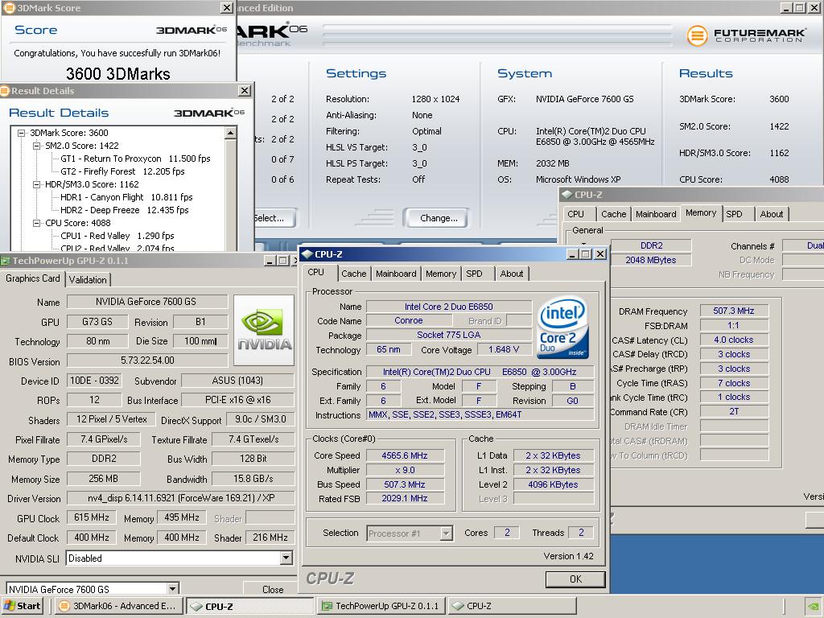824x618 pixels.
Task: Open CPU tab in background CPU-Z window
Action: 576,214
